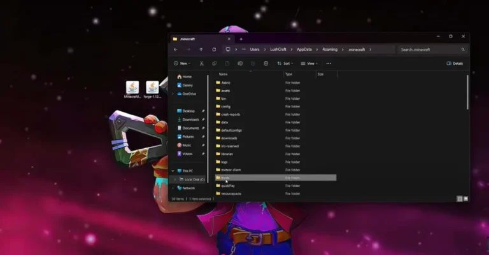
Task: Expand the OneDrive tree chevron
Action: (173, 93)
